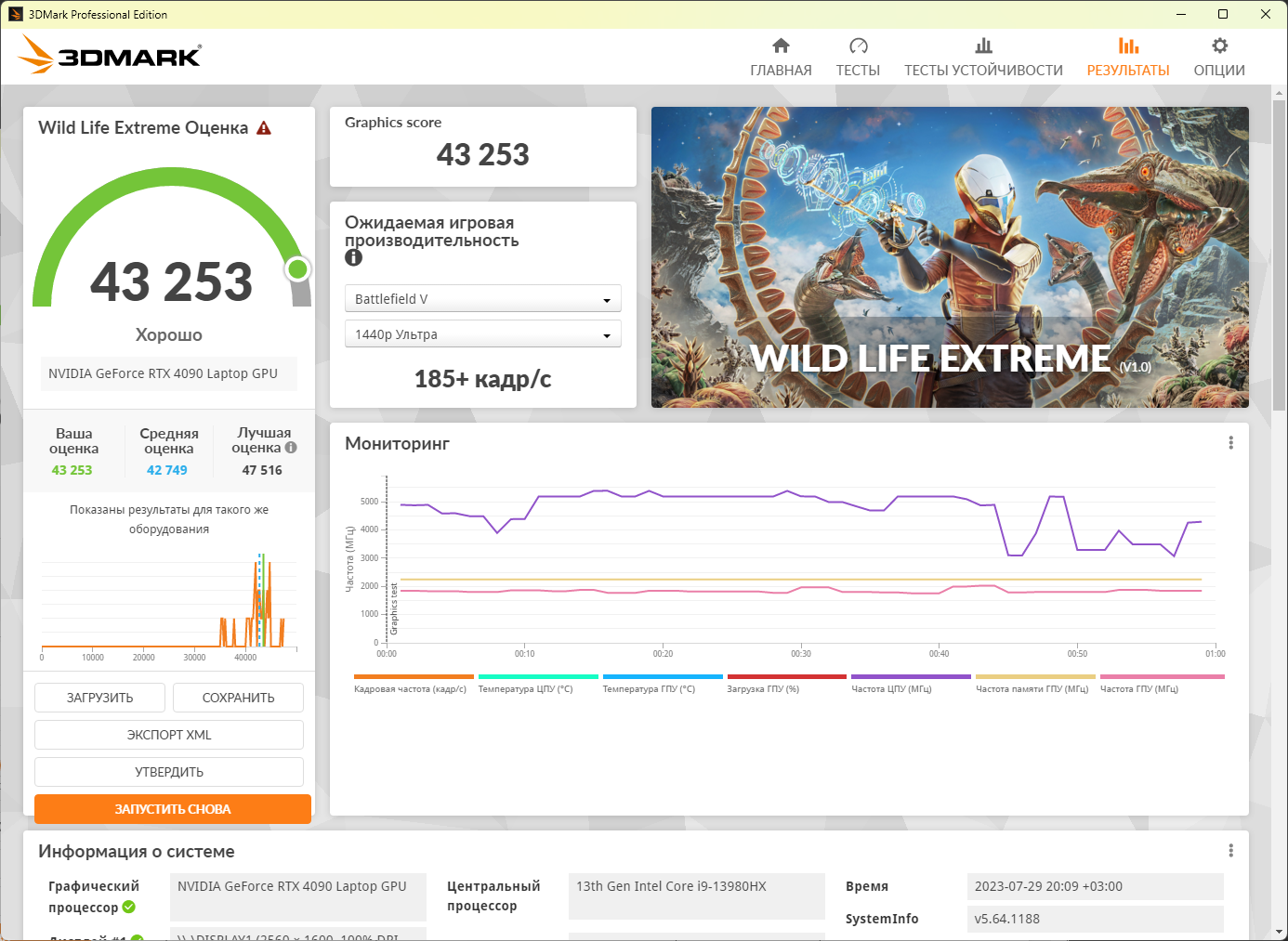Screen dimensions: 1288x941
Task: Click the СОХРАНИТЬ button
Action: click(238, 698)
